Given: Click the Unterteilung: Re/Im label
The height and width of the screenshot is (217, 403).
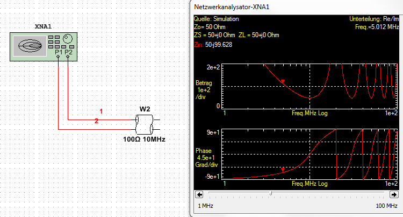Looking at the screenshot, I should (x=374, y=19).
